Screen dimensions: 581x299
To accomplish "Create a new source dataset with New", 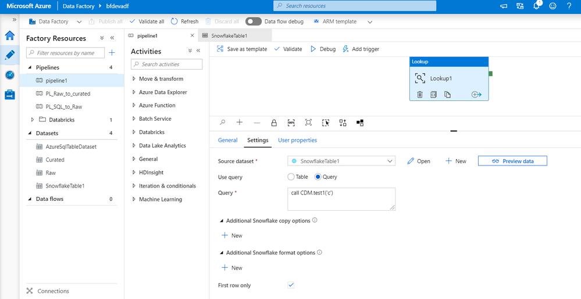I will tap(456, 161).
